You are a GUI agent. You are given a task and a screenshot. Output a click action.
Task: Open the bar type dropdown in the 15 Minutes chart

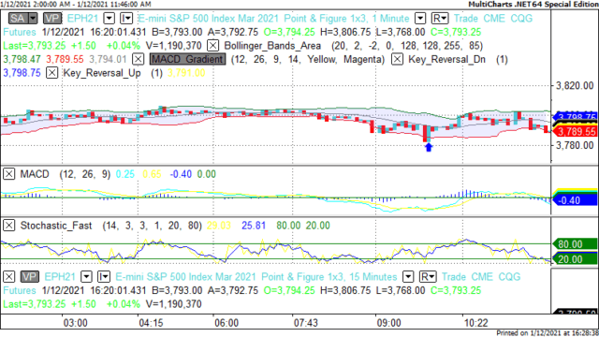(104, 277)
